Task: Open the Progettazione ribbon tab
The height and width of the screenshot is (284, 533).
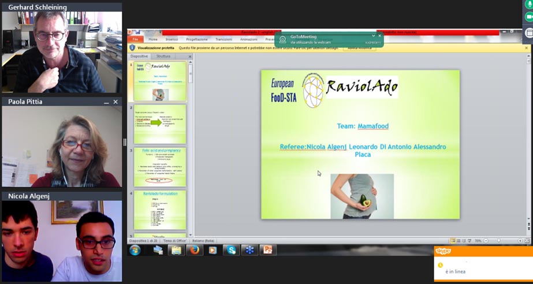Action: pos(196,39)
